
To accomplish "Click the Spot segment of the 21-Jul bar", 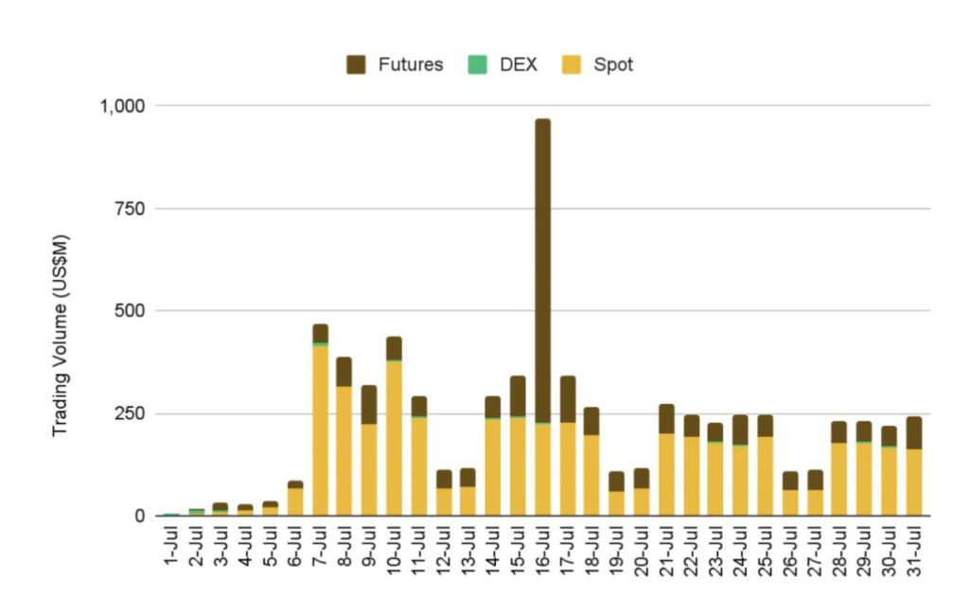I will coord(666,474).
